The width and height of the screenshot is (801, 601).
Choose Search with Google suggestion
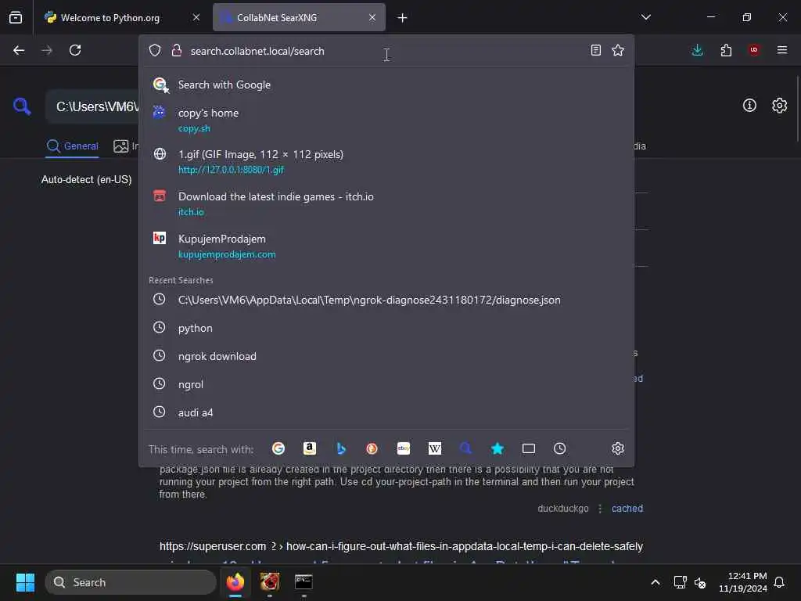(386, 85)
